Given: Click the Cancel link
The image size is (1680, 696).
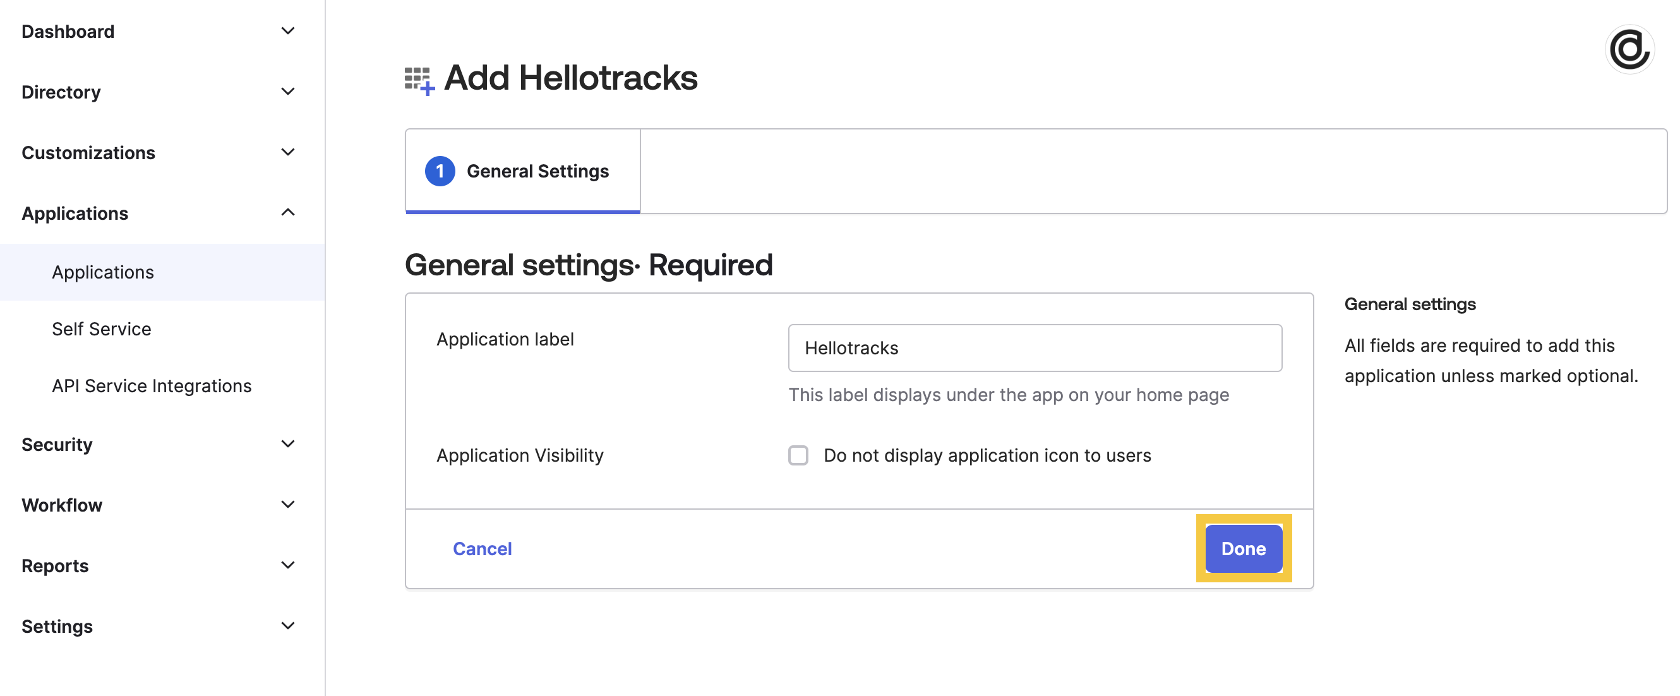Looking at the screenshot, I should pyautogui.click(x=482, y=549).
